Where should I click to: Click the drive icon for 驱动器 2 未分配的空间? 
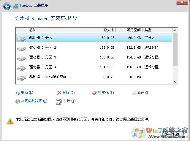point(22,78)
